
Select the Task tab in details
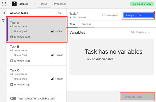(72, 24)
